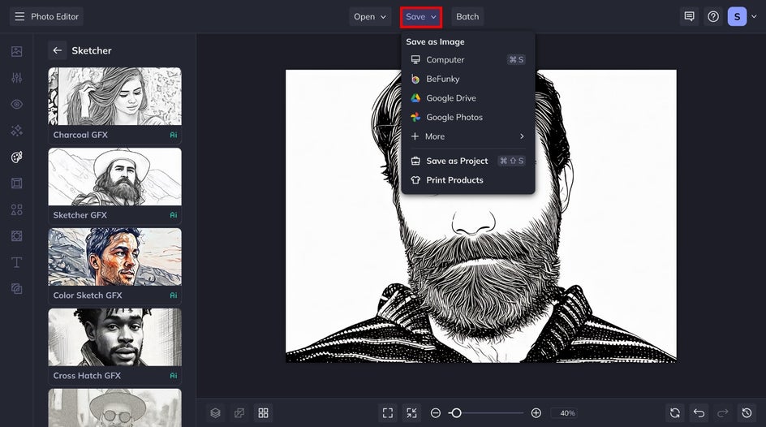Choose Print Products

[468, 179]
